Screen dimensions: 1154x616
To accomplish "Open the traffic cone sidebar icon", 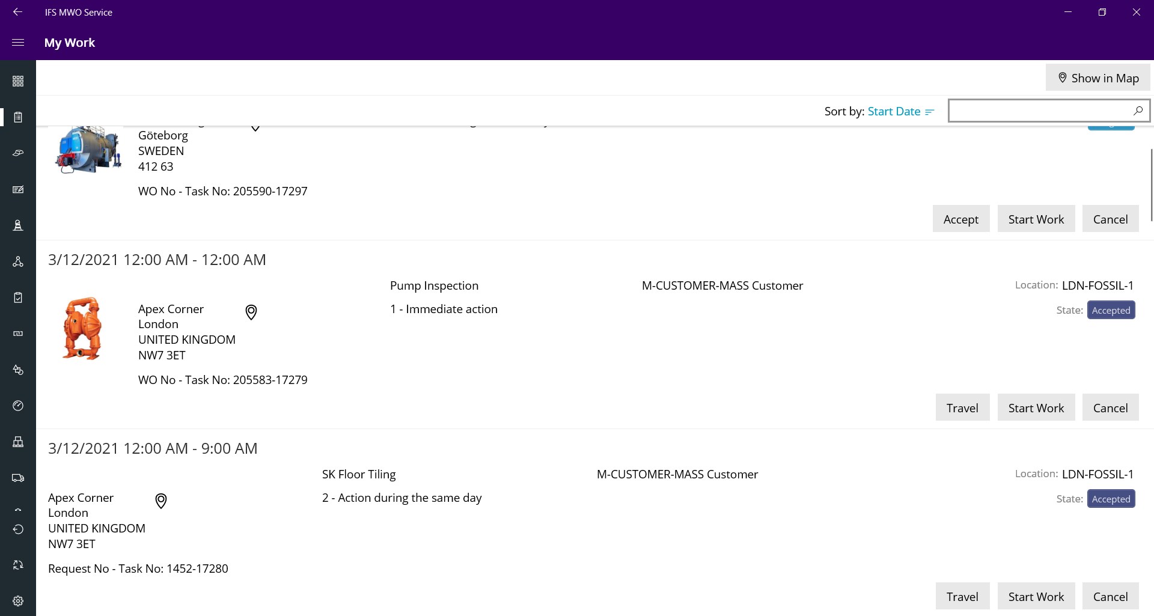I will click(18, 225).
